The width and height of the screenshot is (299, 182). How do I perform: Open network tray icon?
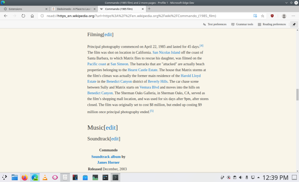(x=253, y=178)
